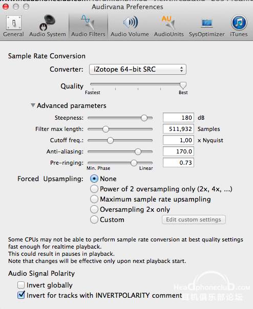
Task: Click the Steepness slider knob
Action: click(144, 118)
